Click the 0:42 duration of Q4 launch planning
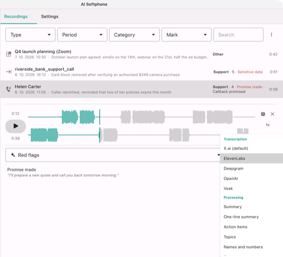The width and height of the screenshot is (283, 257). coord(273,54)
